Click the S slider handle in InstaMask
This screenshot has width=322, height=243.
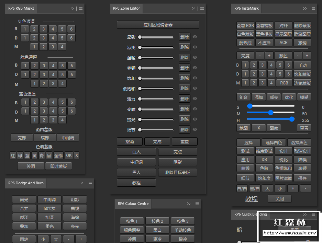250,106
